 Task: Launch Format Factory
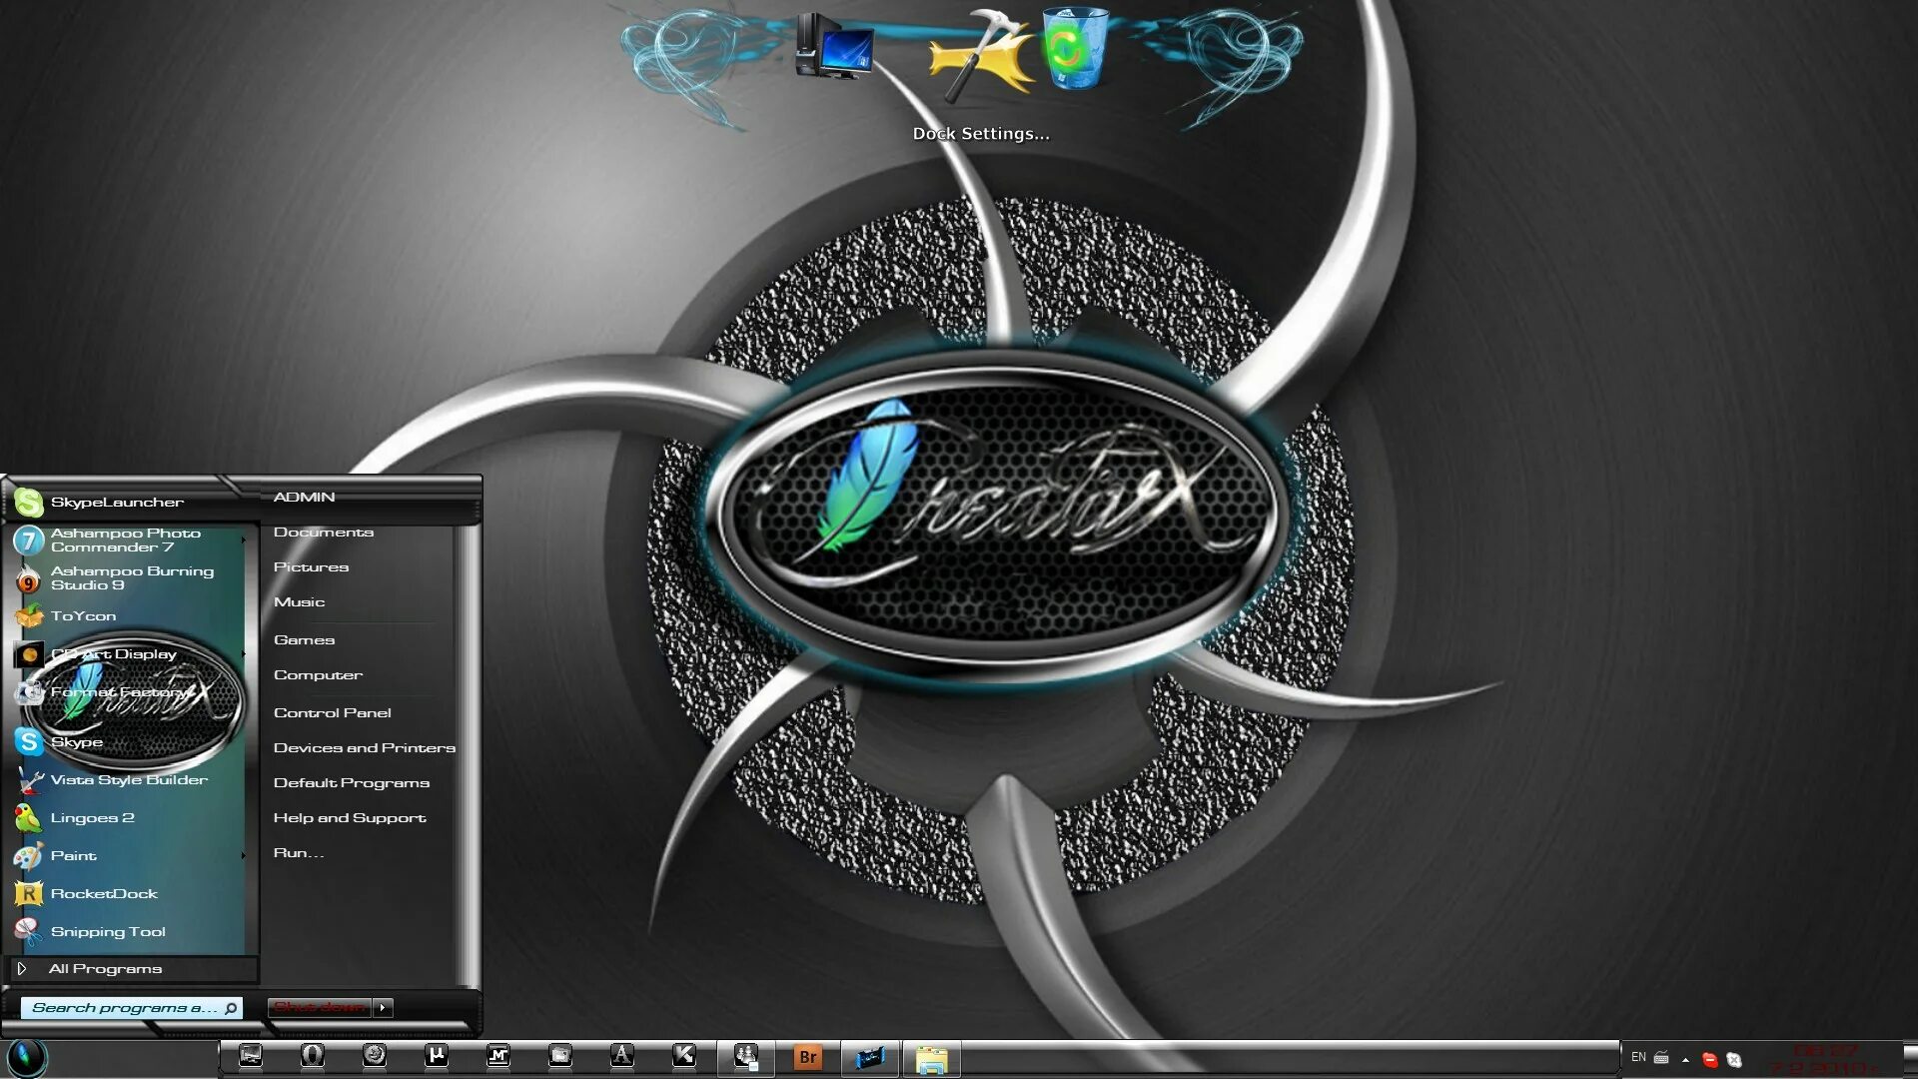coord(128,691)
